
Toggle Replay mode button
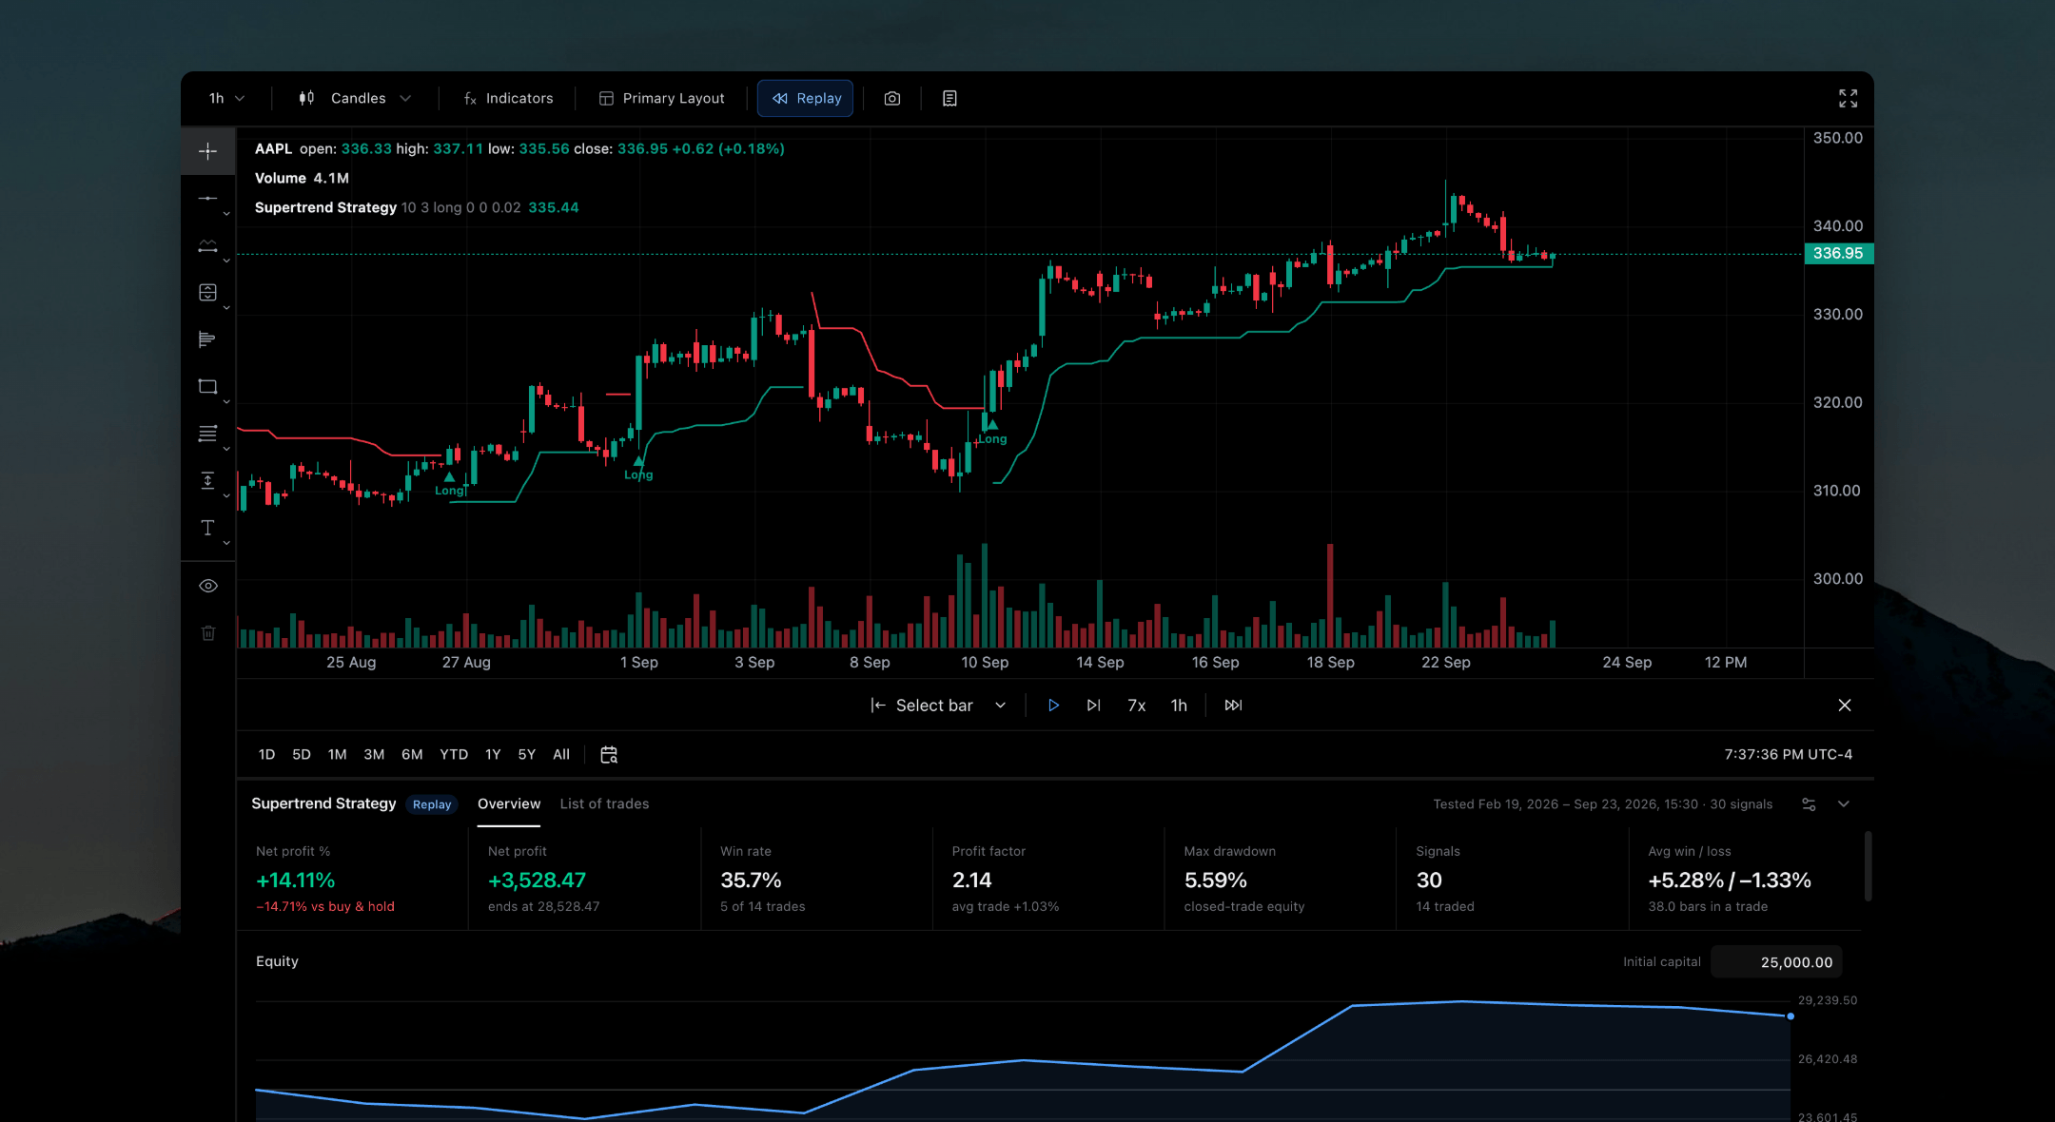pos(806,99)
